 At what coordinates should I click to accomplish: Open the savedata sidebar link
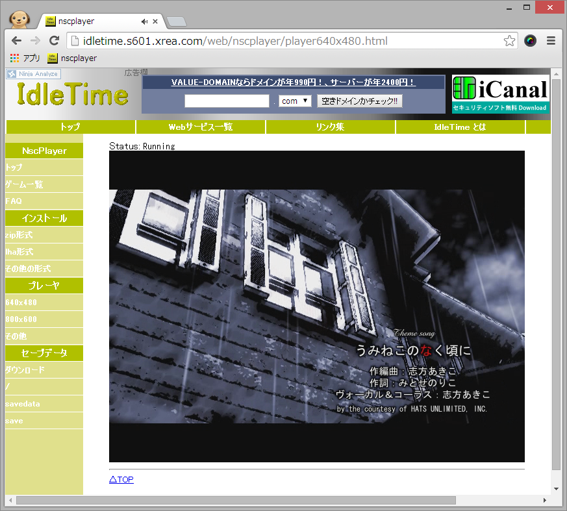tap(44, 404)
